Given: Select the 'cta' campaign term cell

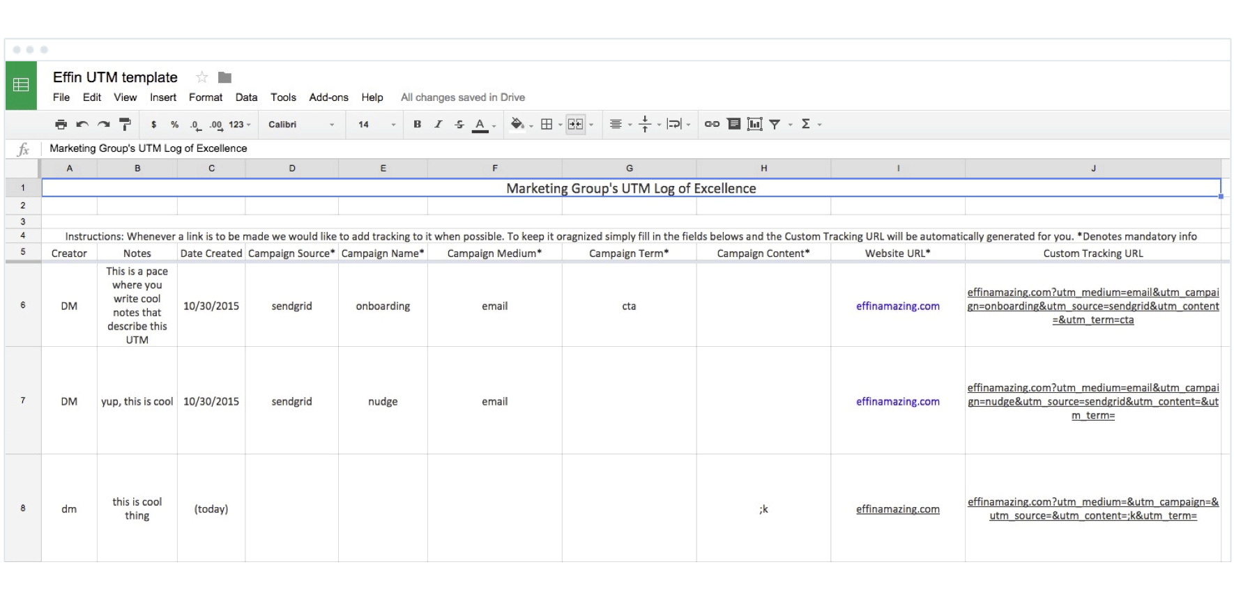Looking at the screenshot, I should coord(629,306).
